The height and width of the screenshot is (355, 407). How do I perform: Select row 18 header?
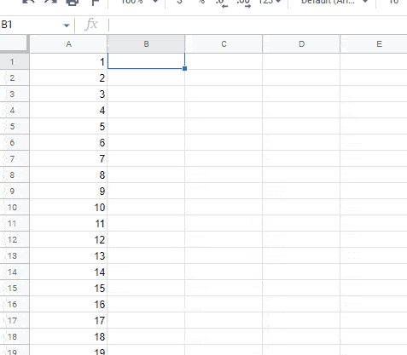tap(15, 336)
